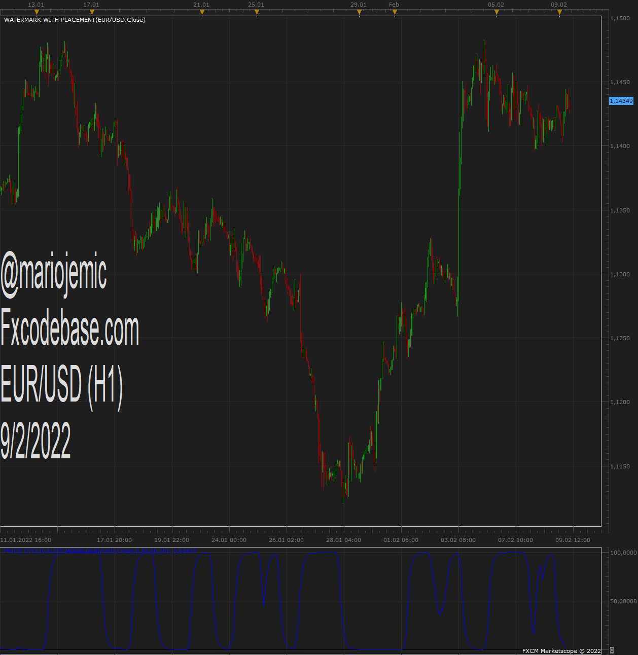Screen dimensions: 638x655
Task: Select the blue oscillator indicator label
Action: [99, 551]
